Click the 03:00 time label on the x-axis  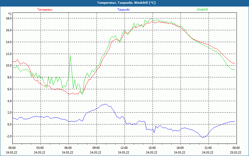click(x=40, y=148)
